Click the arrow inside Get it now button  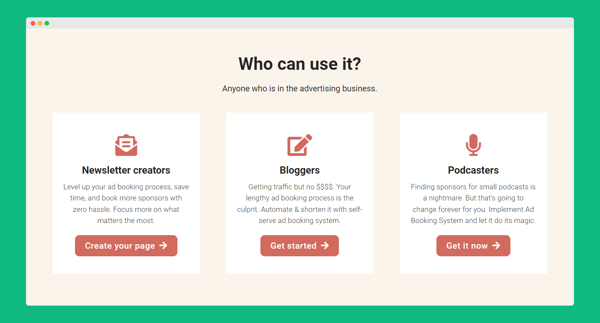[x=497, y=246]
